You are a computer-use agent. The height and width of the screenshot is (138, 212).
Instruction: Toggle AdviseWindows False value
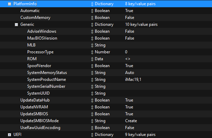pyautogui.click(x=130, y=31)
